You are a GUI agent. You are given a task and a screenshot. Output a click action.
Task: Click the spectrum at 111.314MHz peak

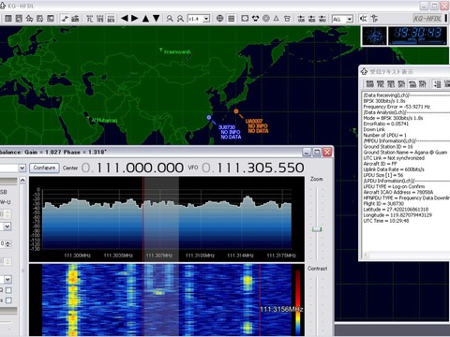coord(247,198)
